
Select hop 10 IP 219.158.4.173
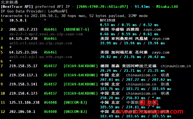click(23, 93)
